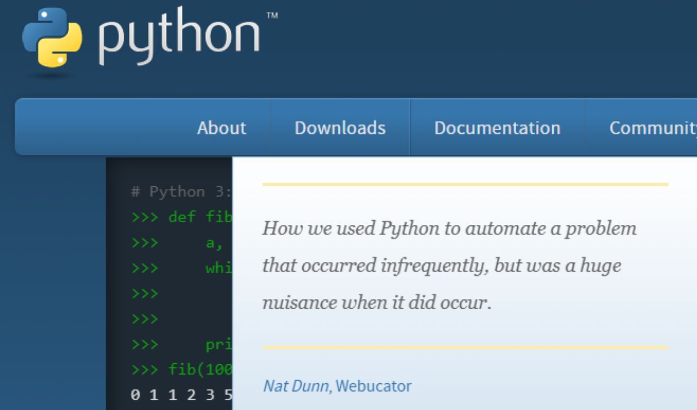Screen dimensions: 697x410
Task: Visit the Webucator link
Action: point(373,386)
